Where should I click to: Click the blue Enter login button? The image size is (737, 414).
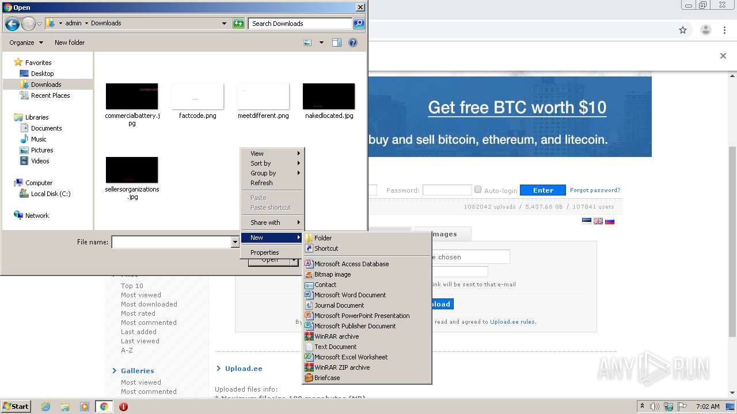tap(543, 190)
